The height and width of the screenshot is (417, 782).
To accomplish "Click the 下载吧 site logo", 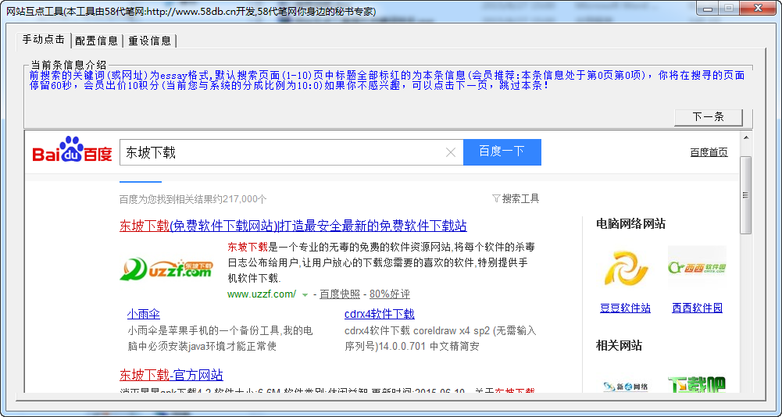I will pos(697,384).
